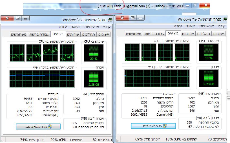Open Resource Monitor in right Task Manager
Screen dimensions: 230x143
tap(153, 126)
